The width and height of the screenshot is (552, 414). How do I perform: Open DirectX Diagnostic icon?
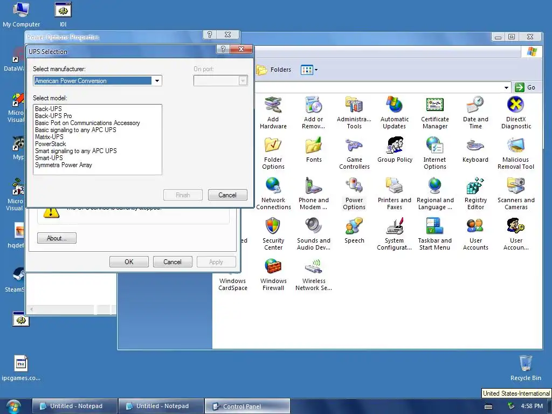click(x=516, y=113)
